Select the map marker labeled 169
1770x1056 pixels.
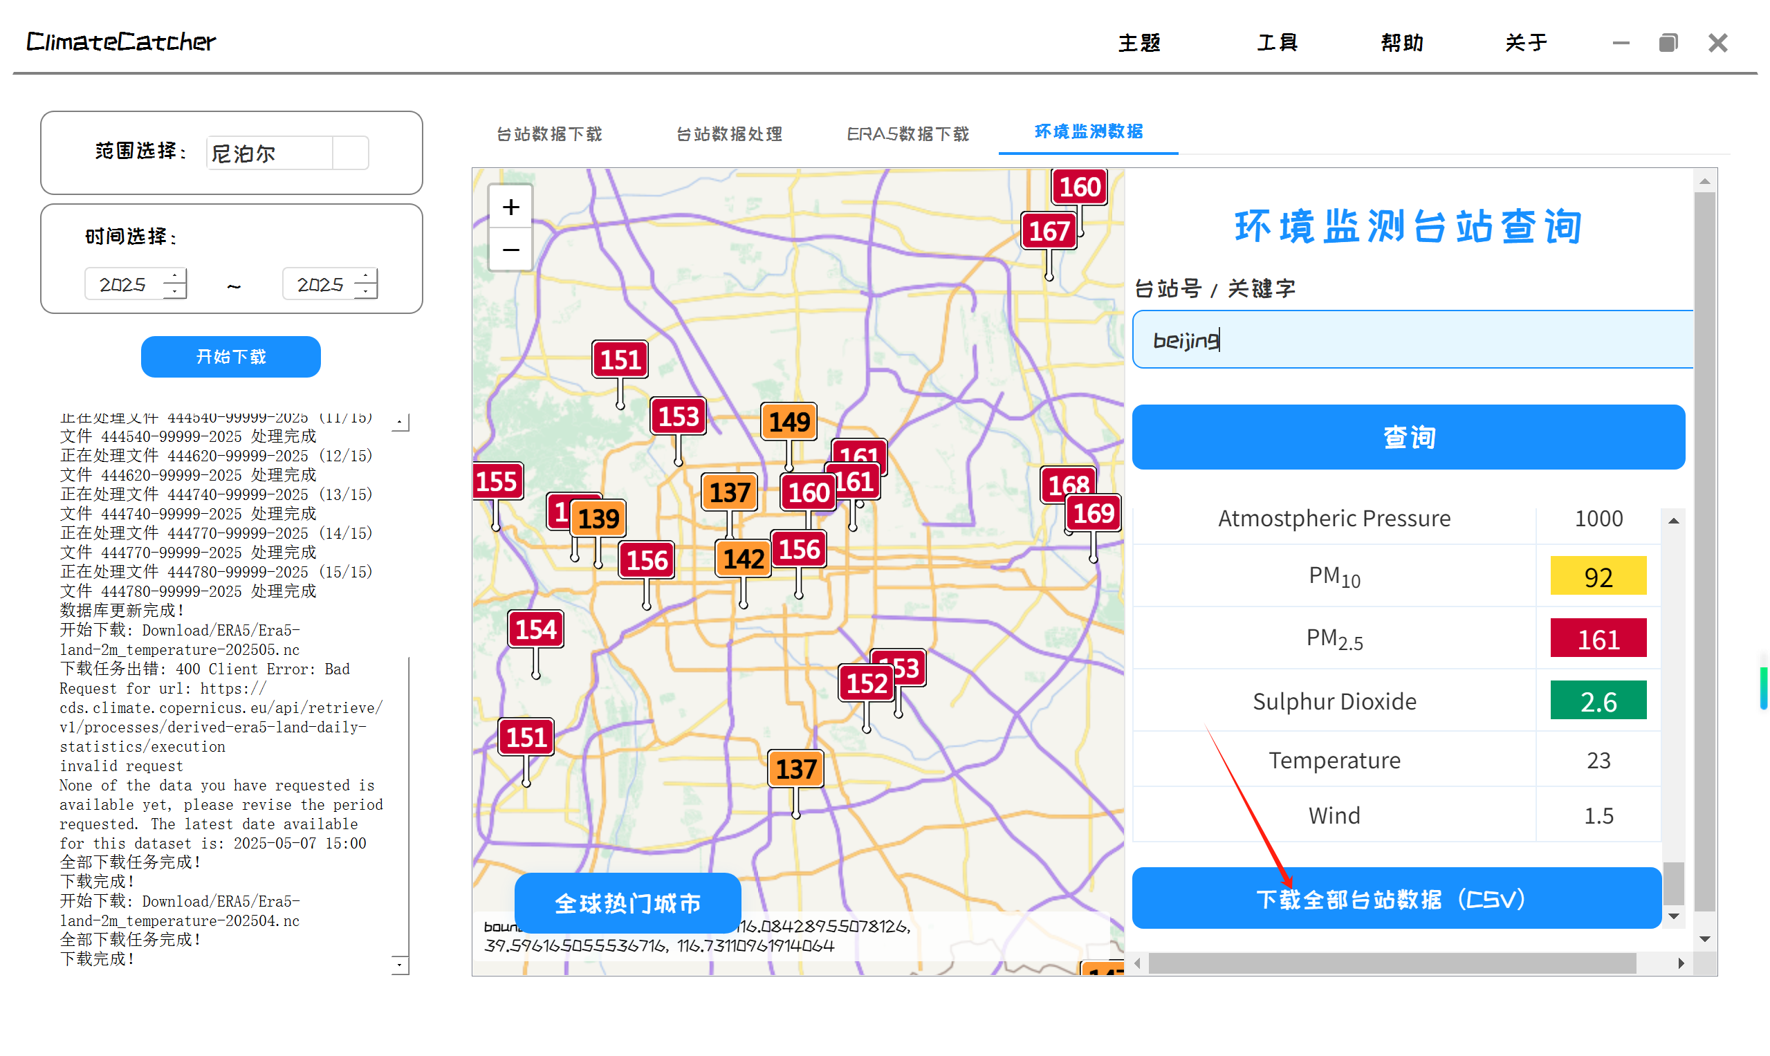(x=1093, y=513)
